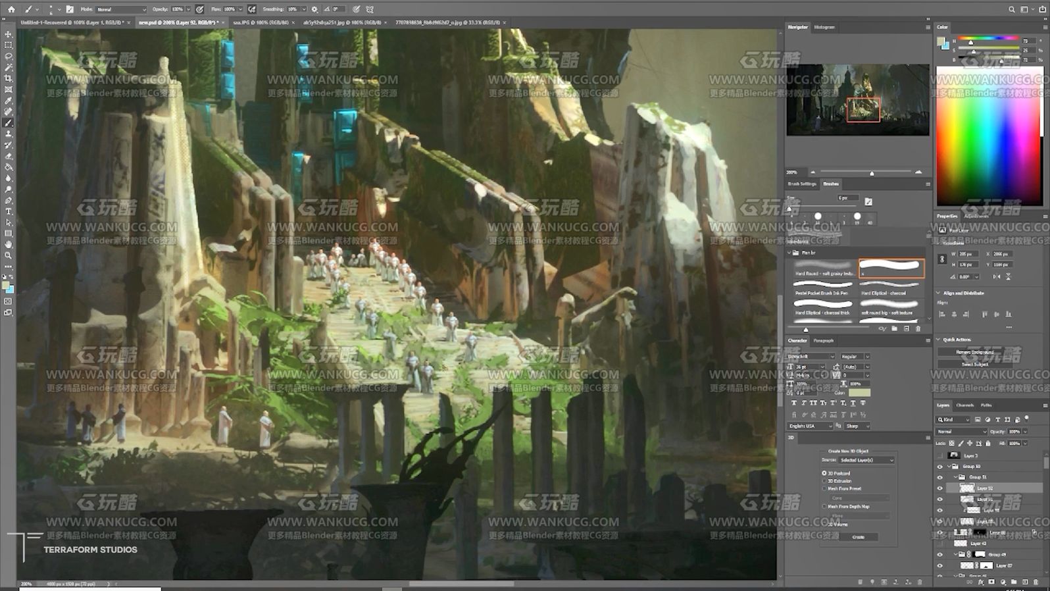Open the 3D Source dropdown
This screenshot has height=591, width=1050.
[x=866, y=460]
